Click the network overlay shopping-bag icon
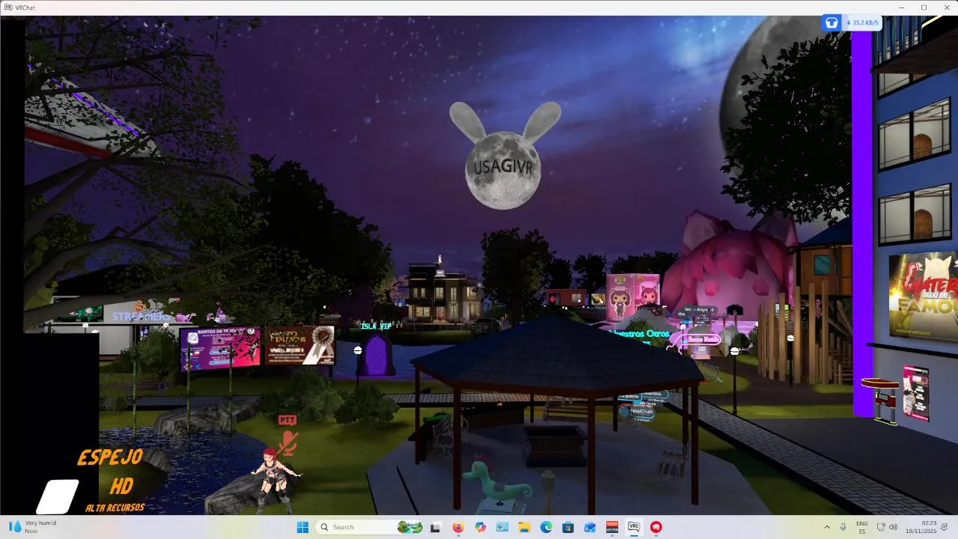Screen dimensions: 958x539 [x=831, y=22]
